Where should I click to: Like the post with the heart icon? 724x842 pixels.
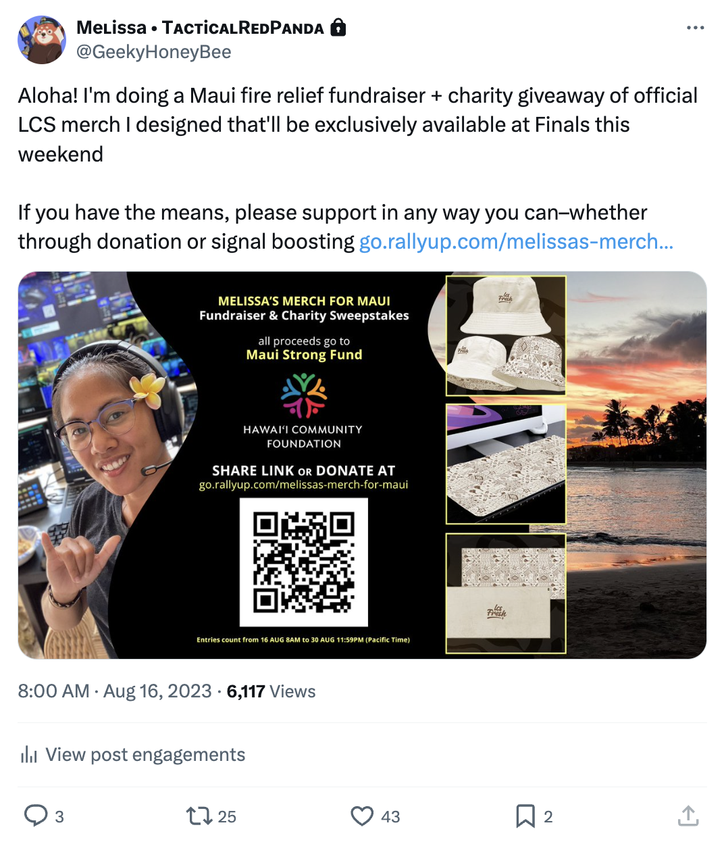362,816
